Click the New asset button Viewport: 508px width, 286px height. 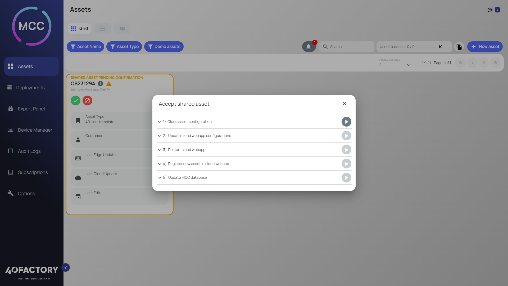pos(485,47)
